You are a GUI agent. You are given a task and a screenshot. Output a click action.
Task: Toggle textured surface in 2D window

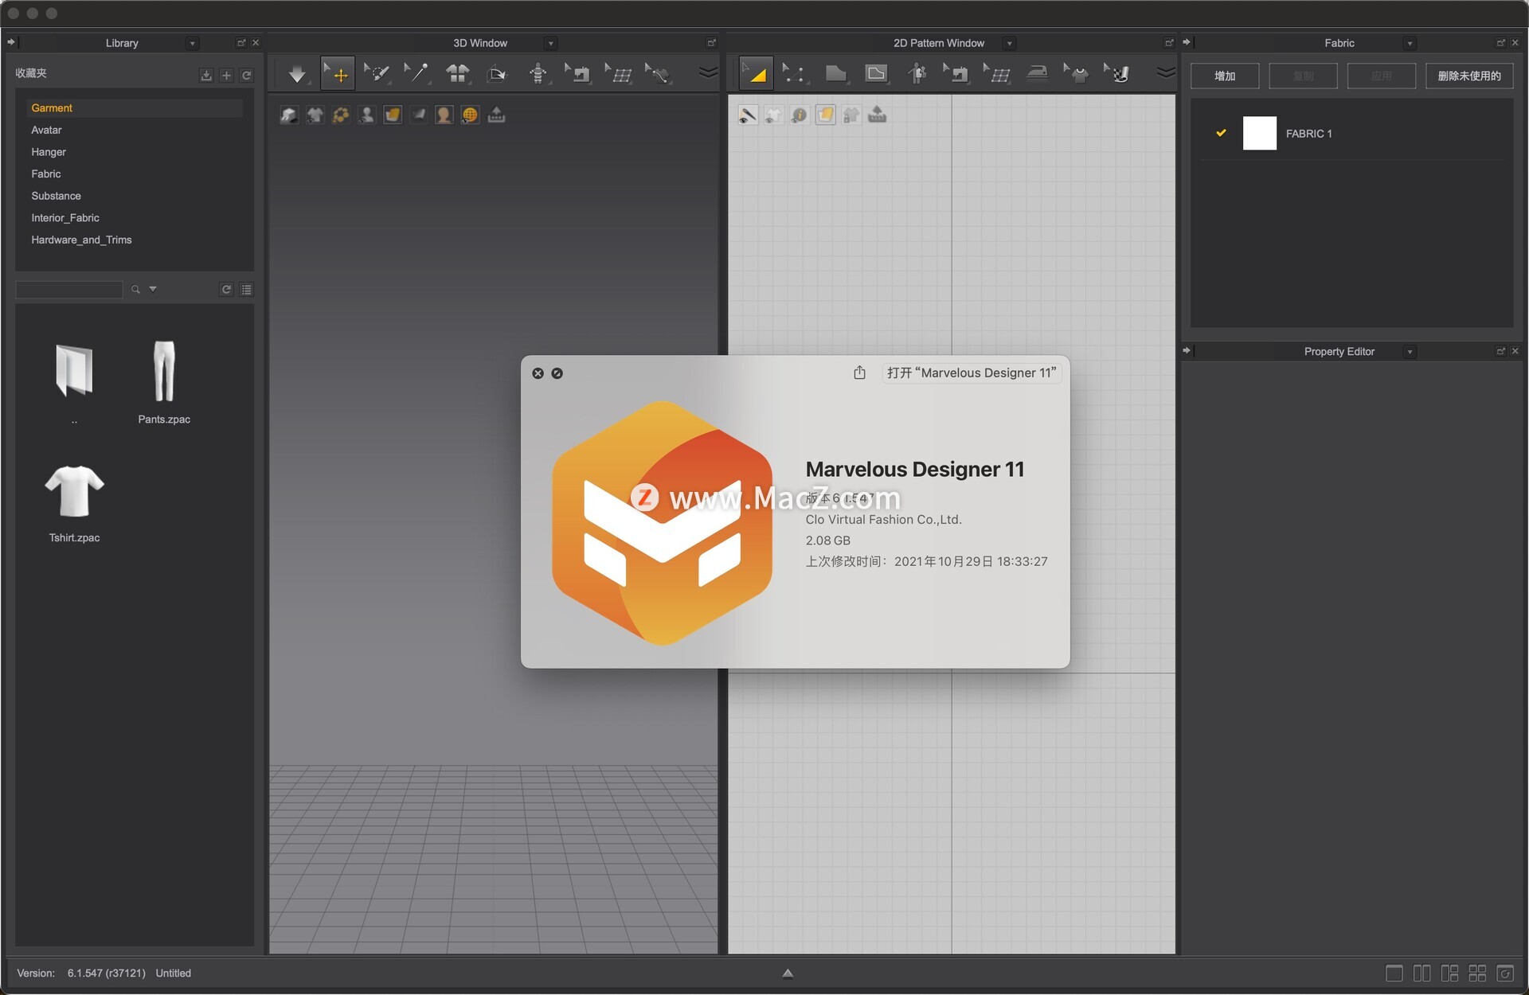click(x=825, y=115)
